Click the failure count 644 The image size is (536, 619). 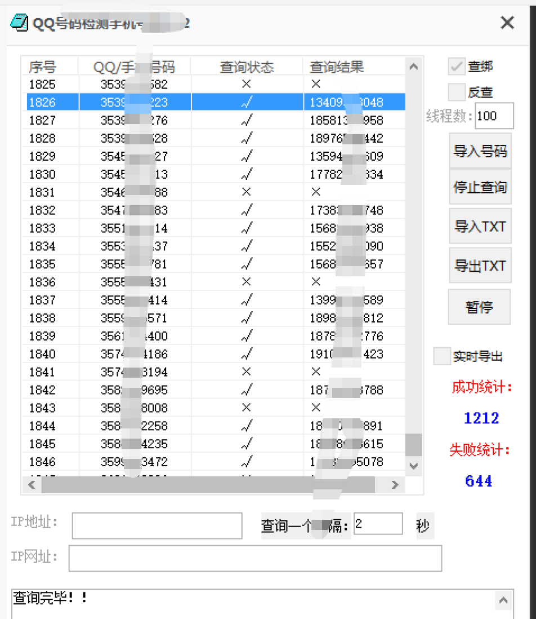click(479, 481)
